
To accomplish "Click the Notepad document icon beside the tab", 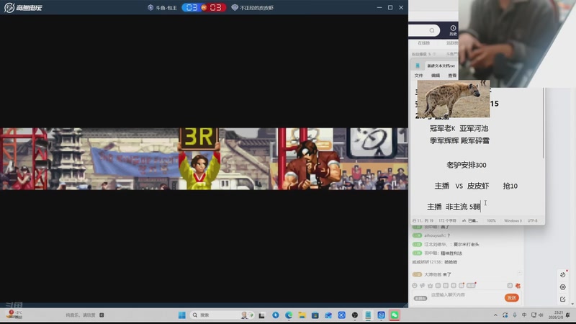I will [418, 66].
